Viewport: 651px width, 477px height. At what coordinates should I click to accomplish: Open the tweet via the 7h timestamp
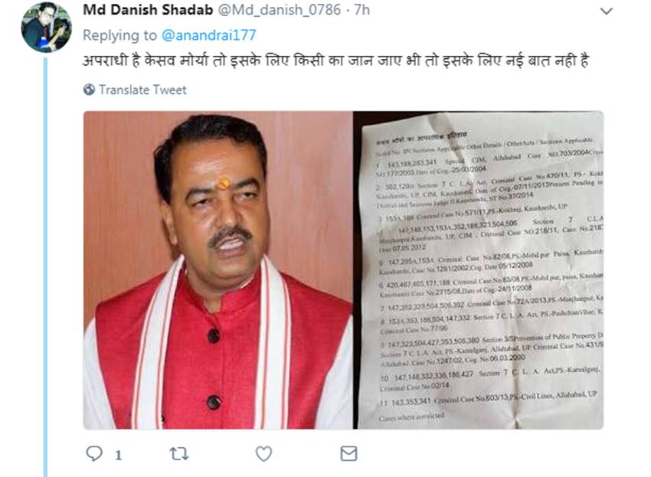[362, 9]
